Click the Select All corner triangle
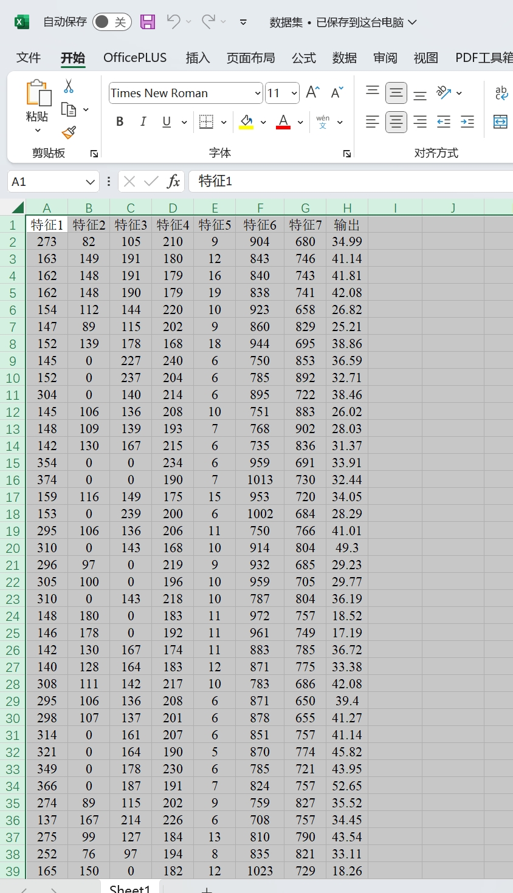Viewport: 513px width, 893px height. tap(17, 207)
